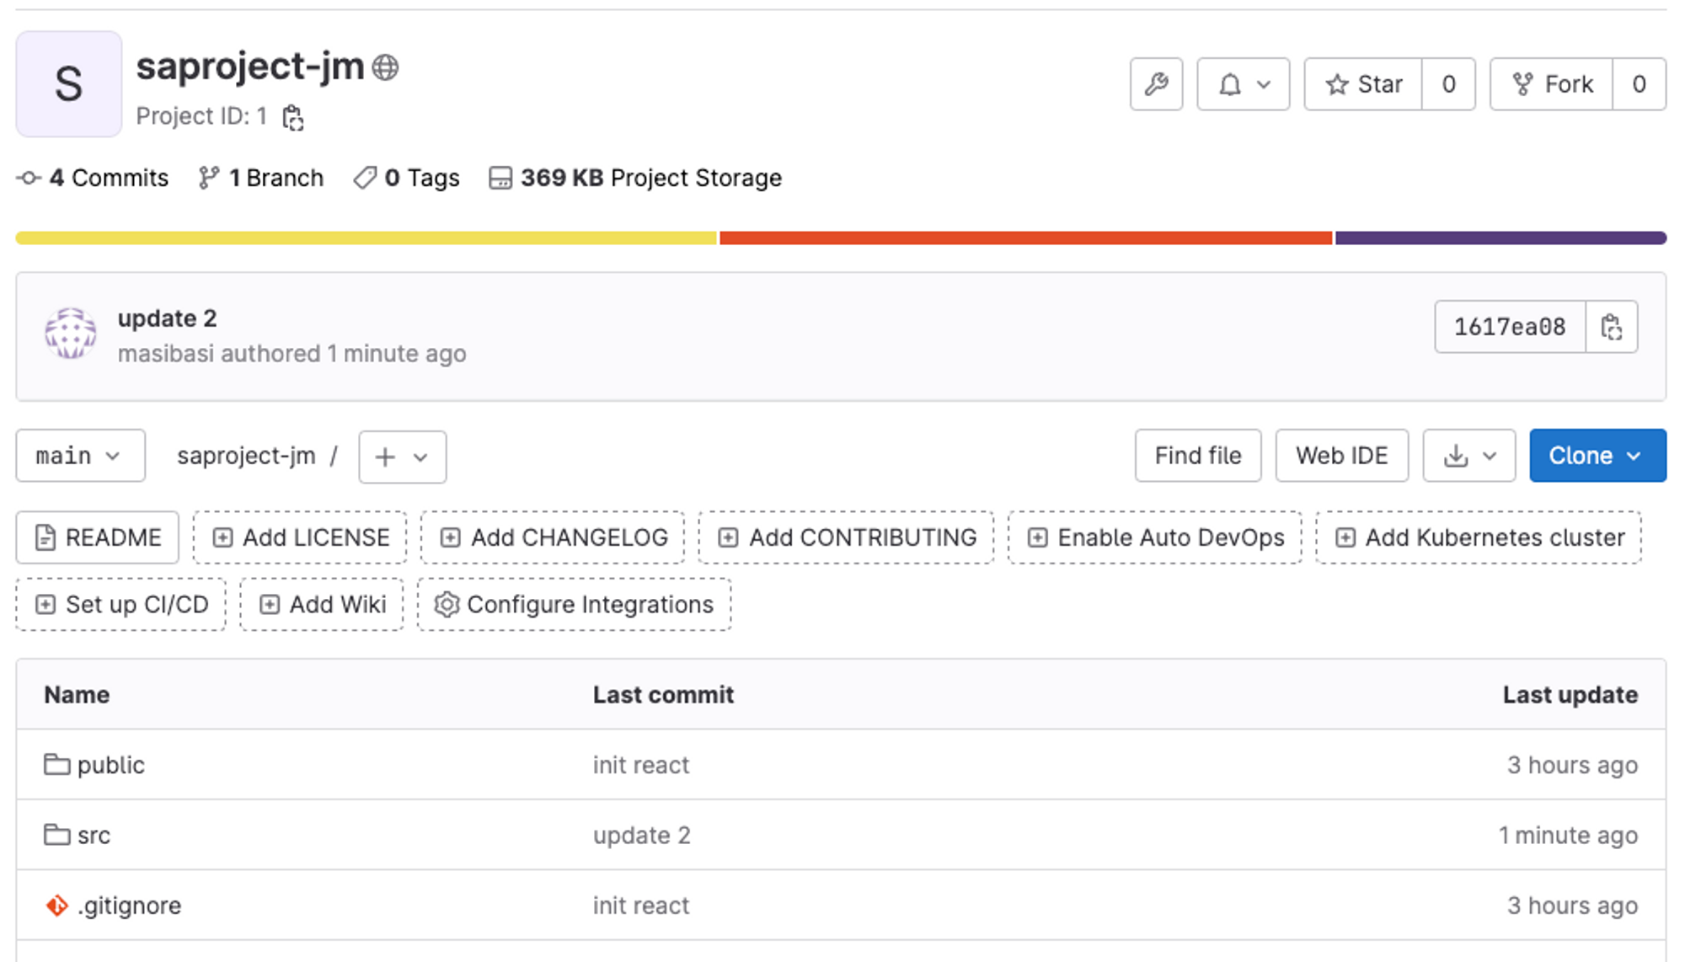The height and width of the screenshot is (962, 1685).
Task: Expand the Clone options
Action: click(x=1597, y=456)
